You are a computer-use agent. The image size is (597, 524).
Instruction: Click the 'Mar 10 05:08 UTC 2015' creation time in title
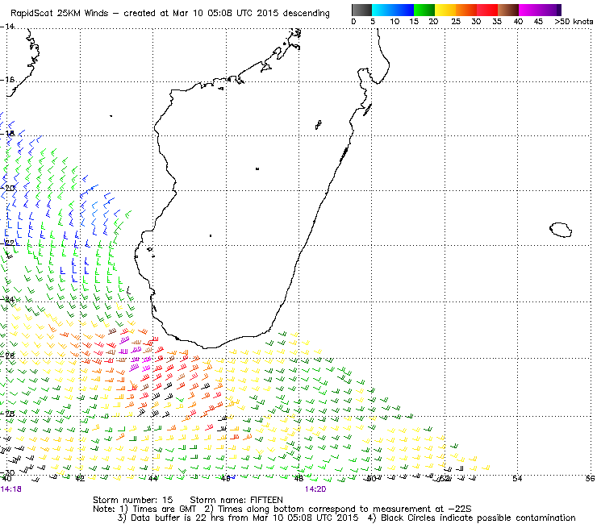(x=226, y=14)
